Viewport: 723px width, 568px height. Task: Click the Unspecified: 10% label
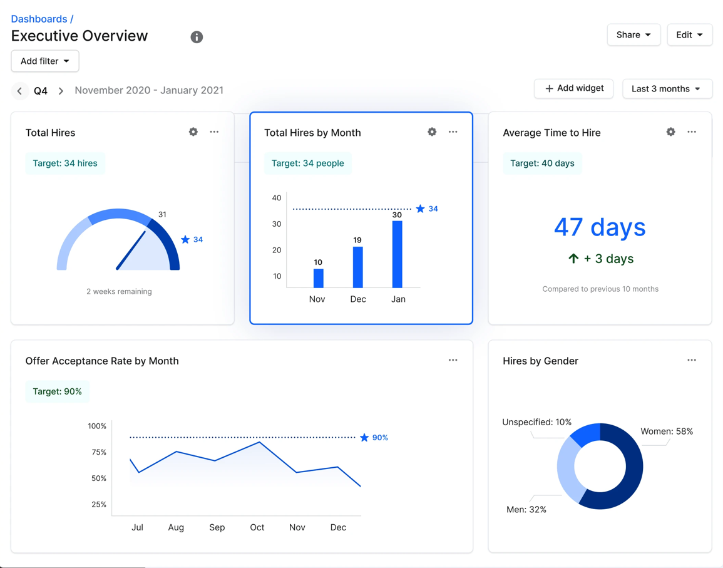point(536,422)
